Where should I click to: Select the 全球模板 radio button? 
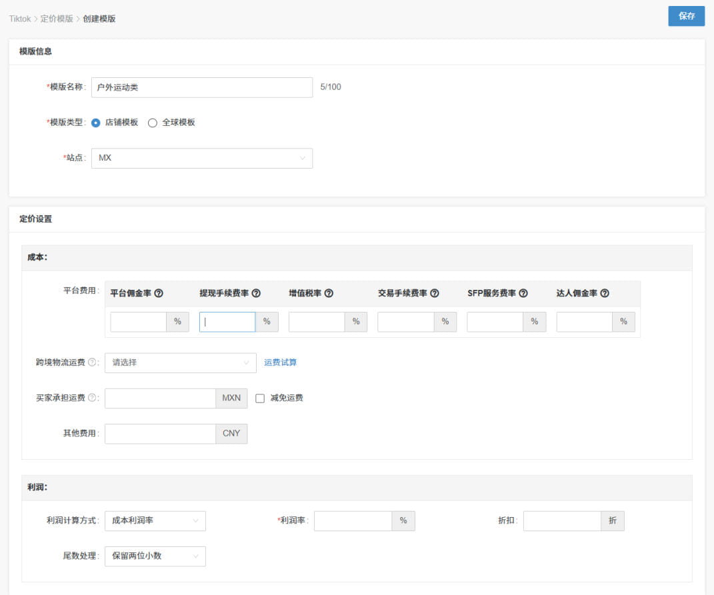click(x=153, y=123)
